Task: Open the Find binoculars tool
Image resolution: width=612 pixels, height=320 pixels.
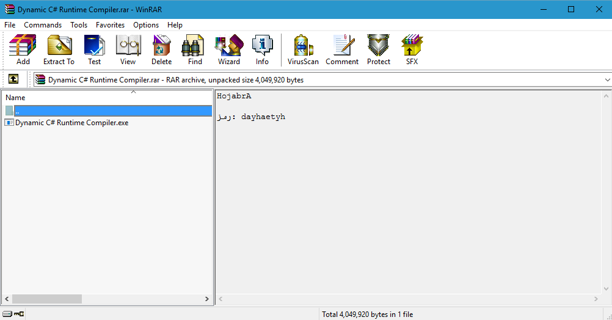Action: tap(195, 49)
